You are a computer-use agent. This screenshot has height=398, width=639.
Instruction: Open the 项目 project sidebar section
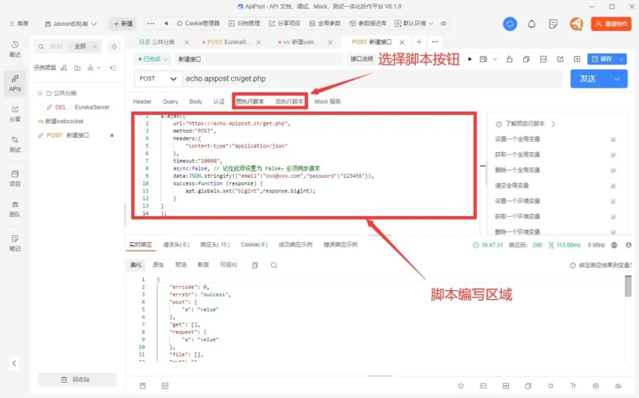click(x=15, y=179)
